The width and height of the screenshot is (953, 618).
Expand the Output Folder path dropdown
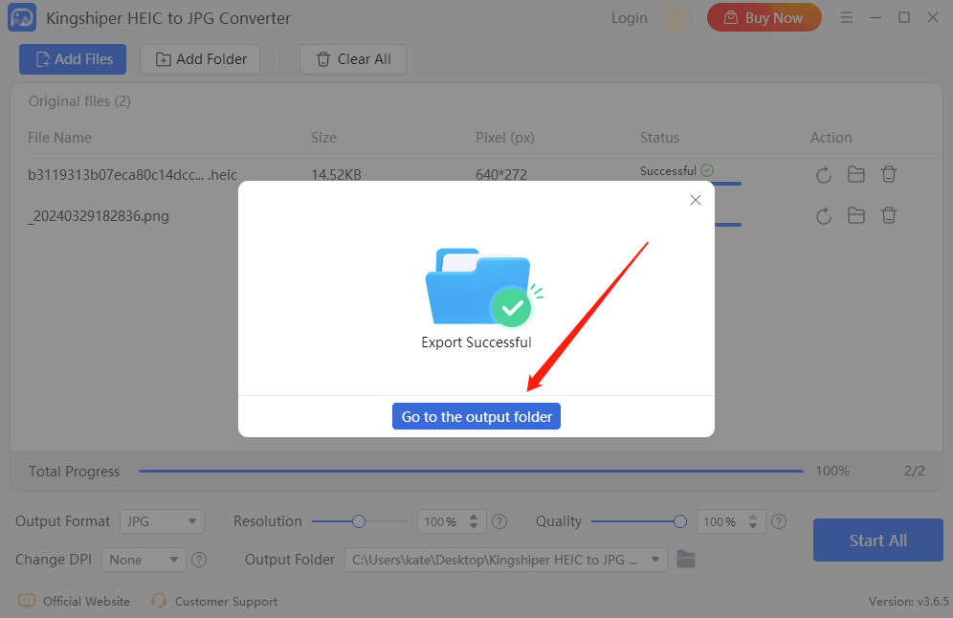pyautogui.click(x=655, y=560)
